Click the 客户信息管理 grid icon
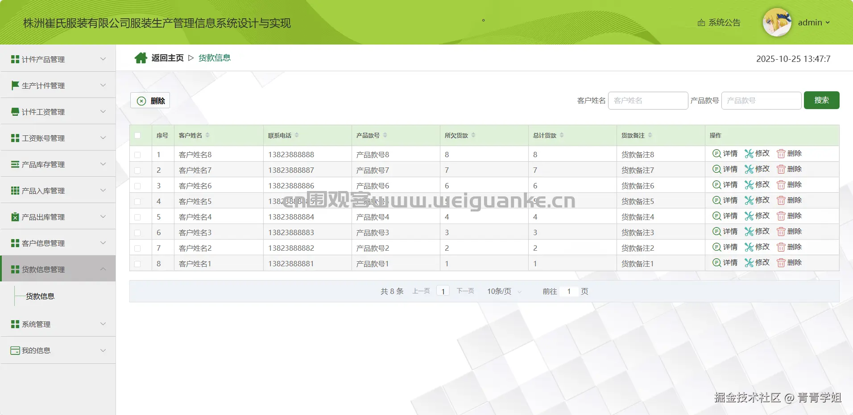 (x=15, y=243)
